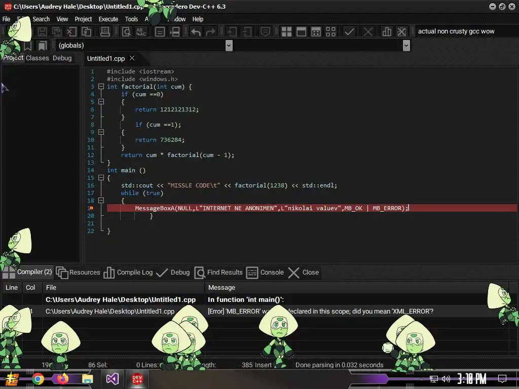Screen dimensions: 519x389
Task: Select the Untitled1.cpp editor tab
Action: (105, 59)
